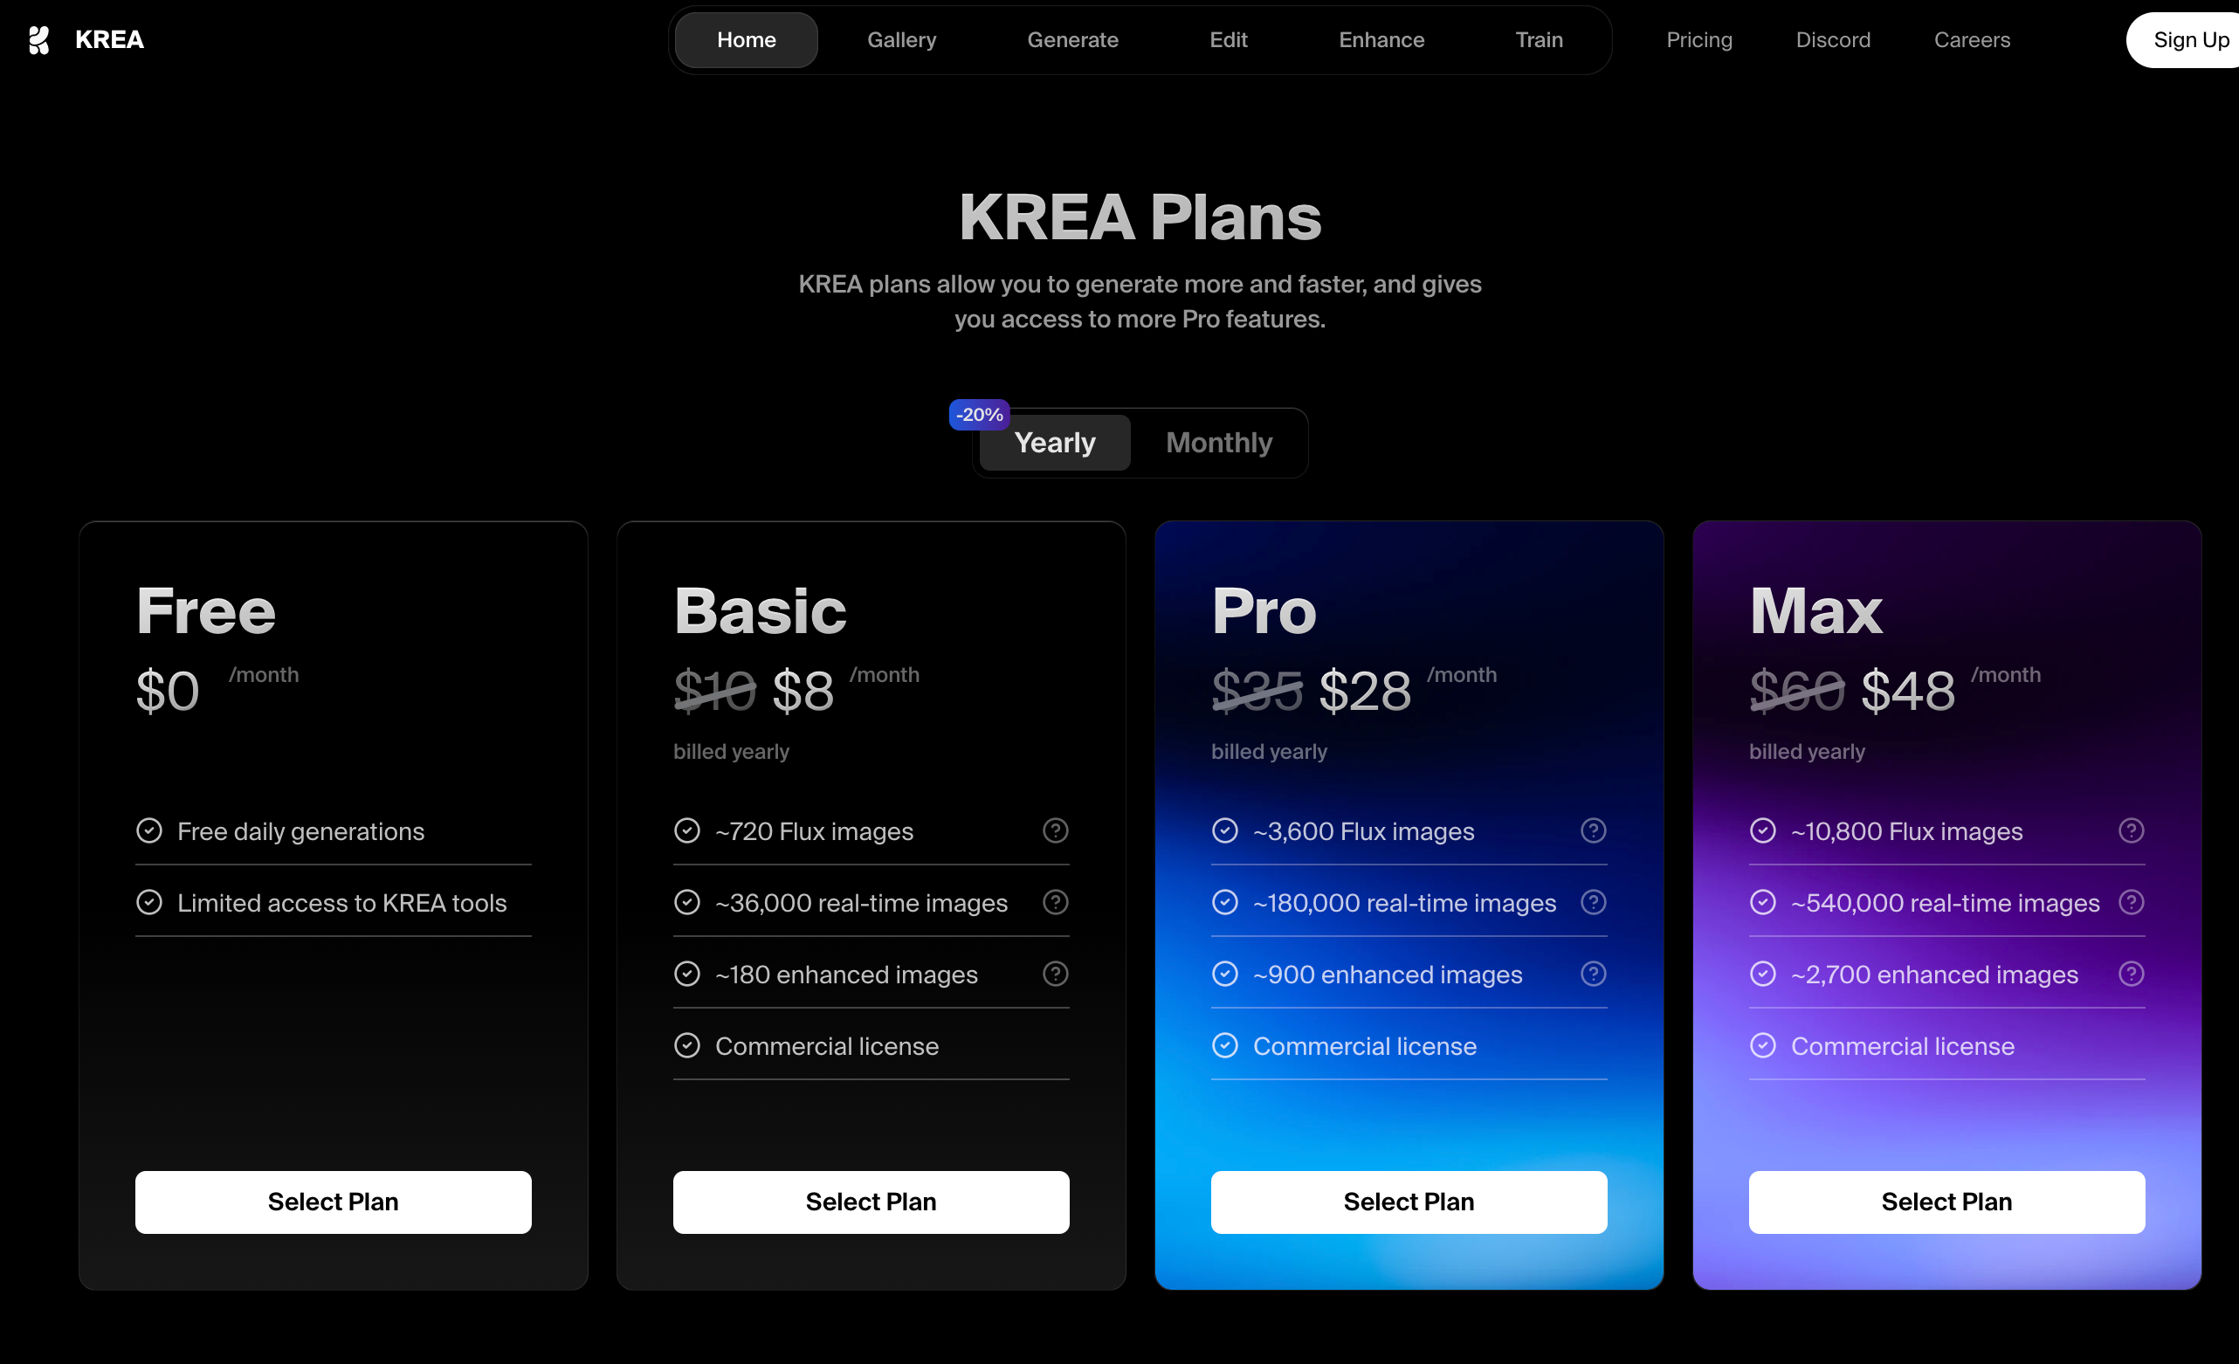Click the checkmark icon on Commercial license row
Image resolution: width=2239 pixels, height=1364 pixels.
click(x=686, y=1044)
